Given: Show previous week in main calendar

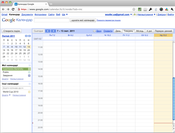Looking at the screenshot, I should 47,31.
